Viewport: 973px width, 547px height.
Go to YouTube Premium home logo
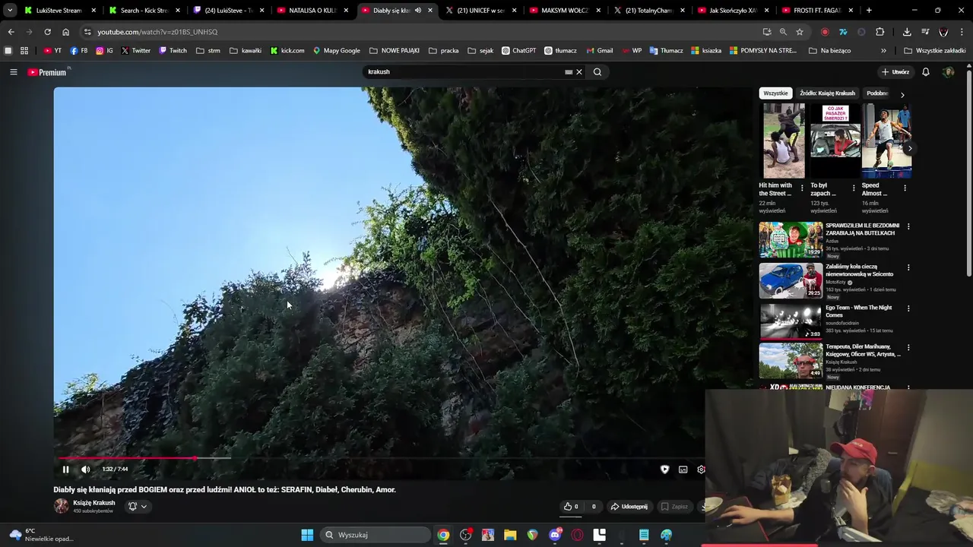click(x=47, y=72)
